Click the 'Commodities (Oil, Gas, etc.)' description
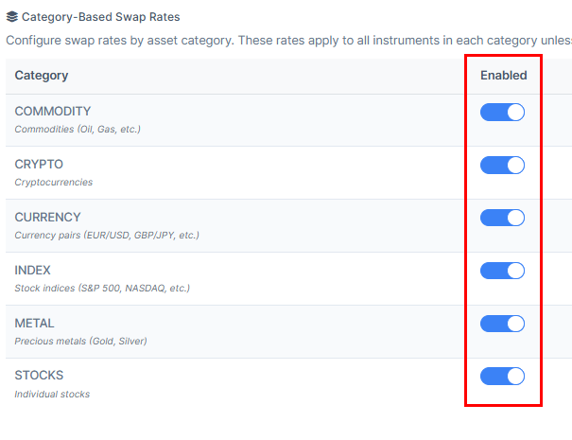572x440 pixels. [78, 130]
